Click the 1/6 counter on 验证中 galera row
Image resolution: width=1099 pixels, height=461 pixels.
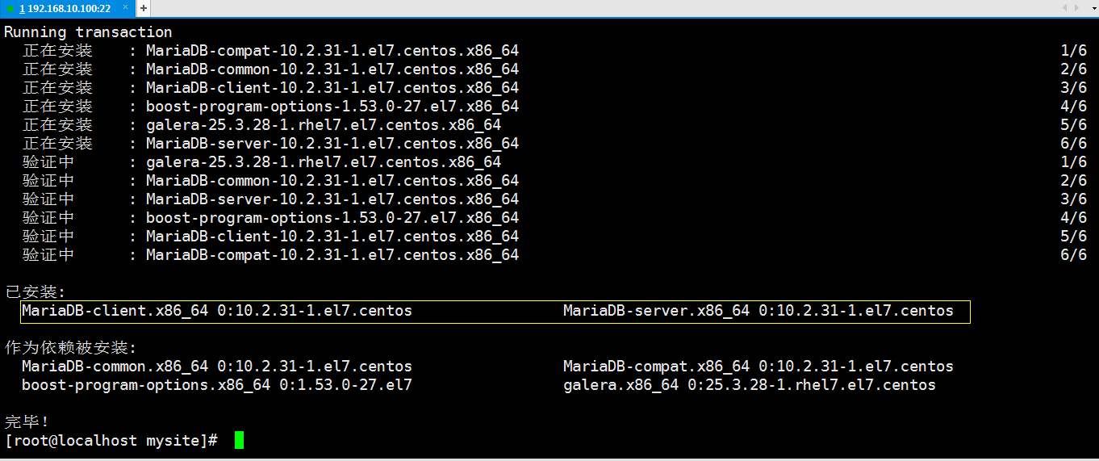click(1074, 162)
